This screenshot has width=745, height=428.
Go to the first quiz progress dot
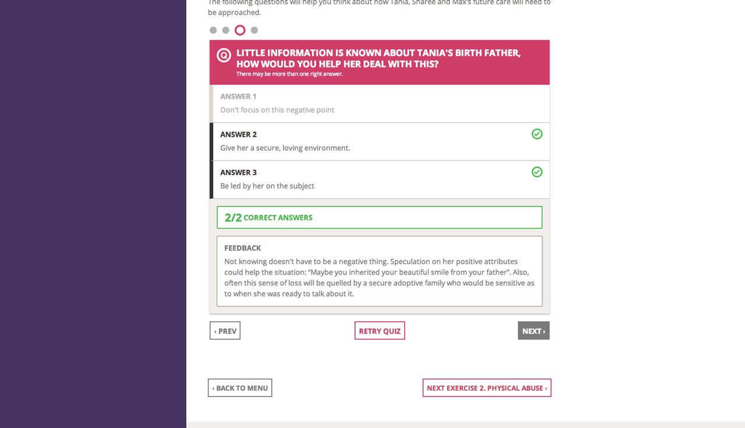213,30
